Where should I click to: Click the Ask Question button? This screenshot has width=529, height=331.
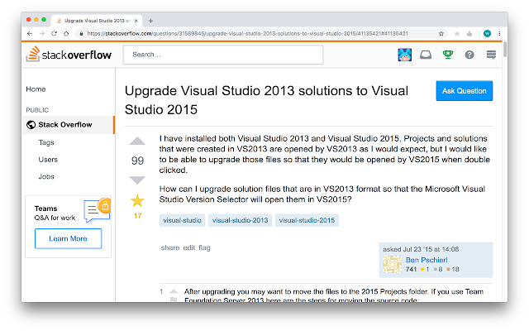click(465, 91)
